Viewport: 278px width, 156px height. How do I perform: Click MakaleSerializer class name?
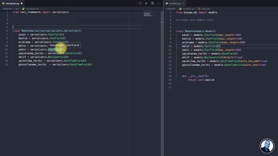pos(33,31)
